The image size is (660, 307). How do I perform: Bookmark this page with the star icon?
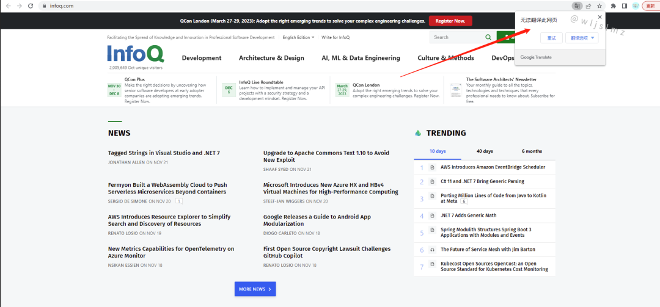coord(599,6)
